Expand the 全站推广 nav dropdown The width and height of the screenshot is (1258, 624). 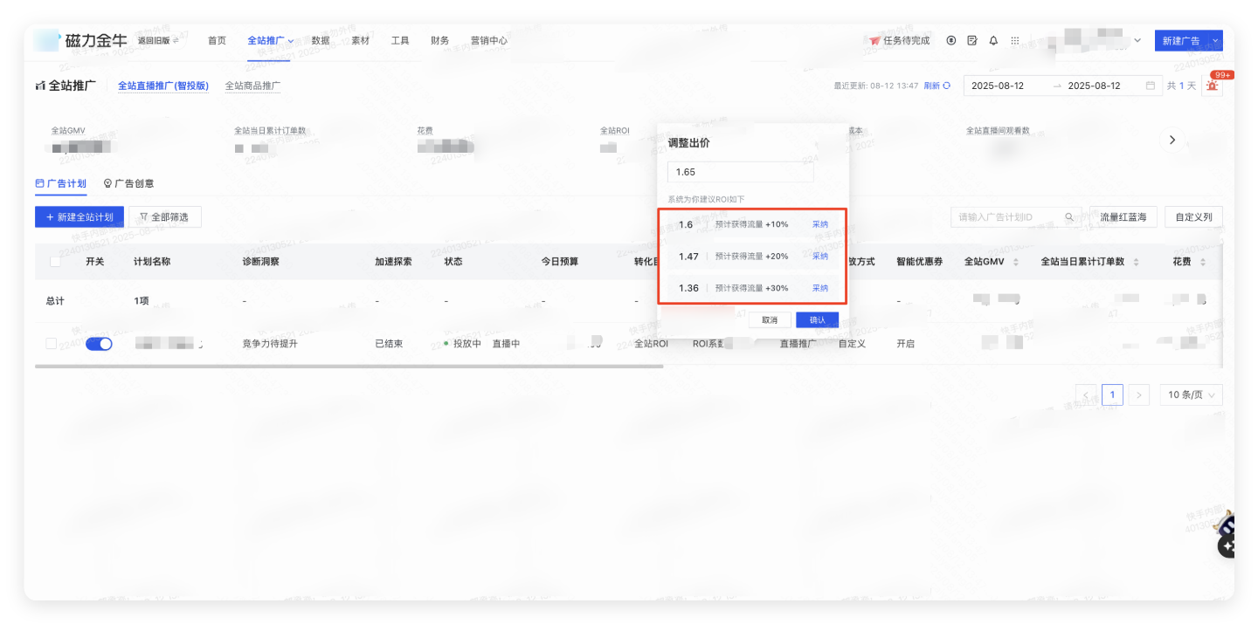click(291, 41)
